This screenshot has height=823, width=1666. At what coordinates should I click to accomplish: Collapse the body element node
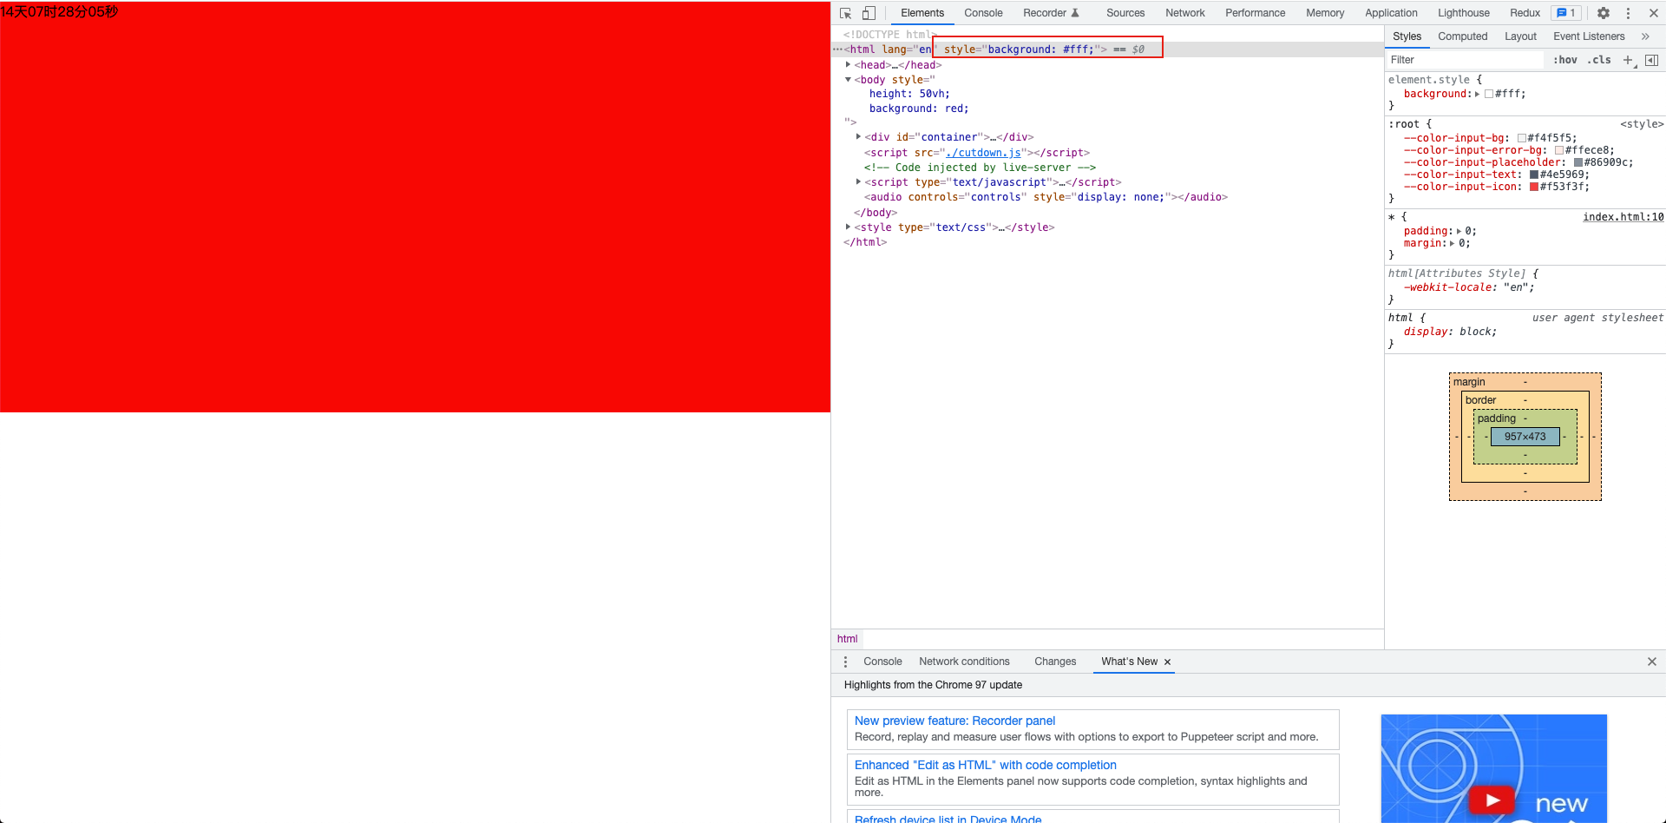point(849,79)
